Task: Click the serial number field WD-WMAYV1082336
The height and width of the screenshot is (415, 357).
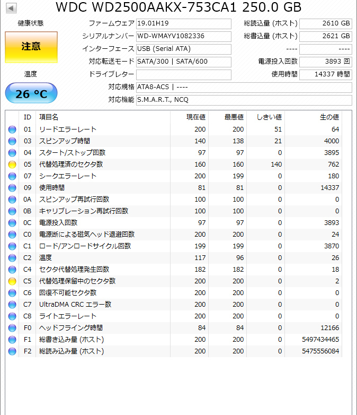Action: pos(184,36)
